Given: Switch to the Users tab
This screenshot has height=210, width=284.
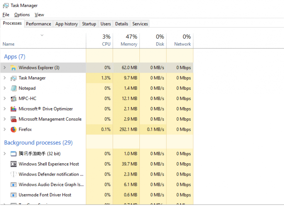Looking at the screenshot, I should tap(106, 24).
